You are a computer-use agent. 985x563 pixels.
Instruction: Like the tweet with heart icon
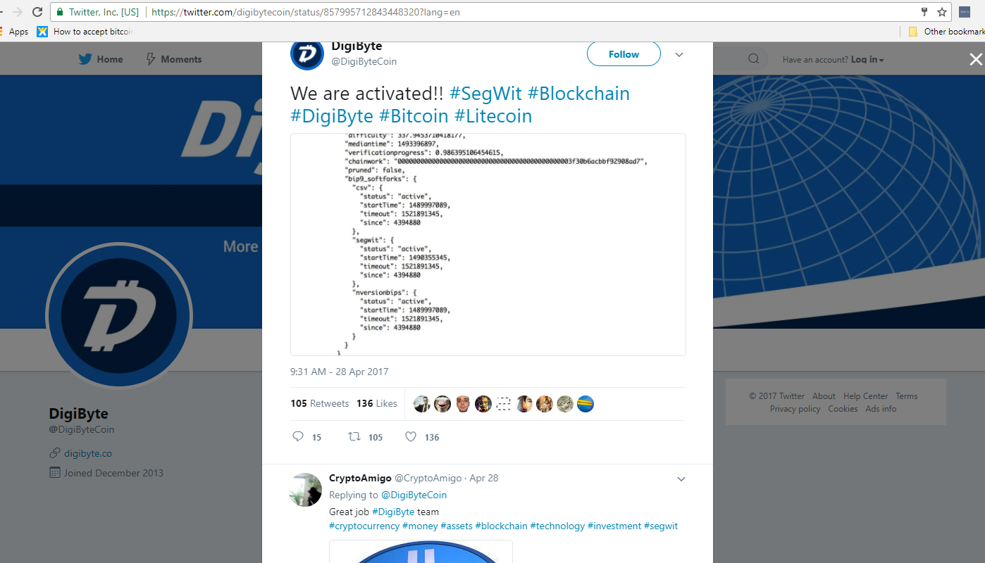coord(411,436)
